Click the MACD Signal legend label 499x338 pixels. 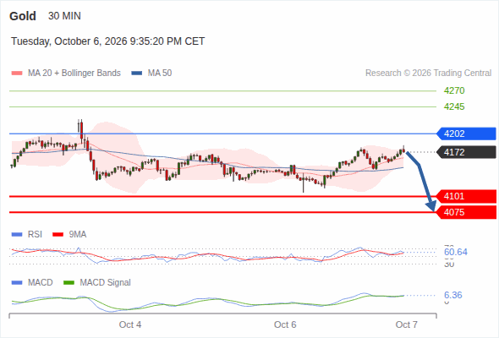pyautogui.click(x=106, y=283)
